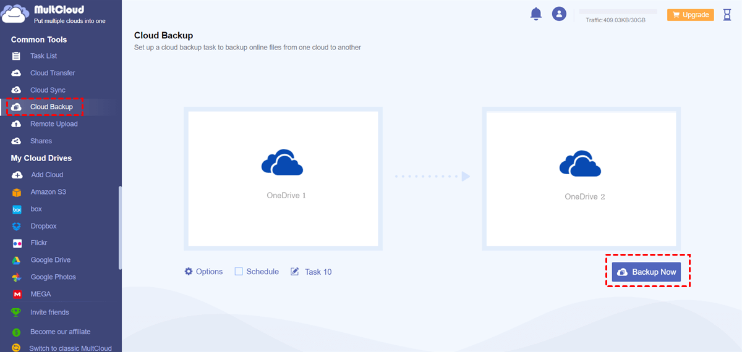Click the affiliate dollar icon
742x352 pixels.
click(17, 332)
